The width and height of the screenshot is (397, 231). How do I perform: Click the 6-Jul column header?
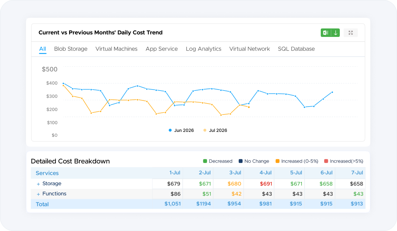pos(326,173)
